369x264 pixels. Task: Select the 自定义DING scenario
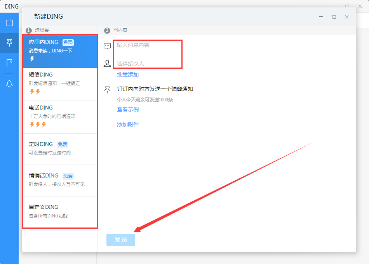point(60,212)
